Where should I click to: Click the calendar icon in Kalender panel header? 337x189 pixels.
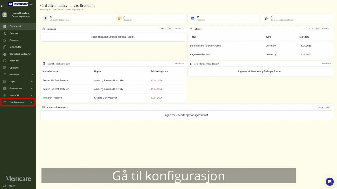pyautogui.click(x=191, y=29)
